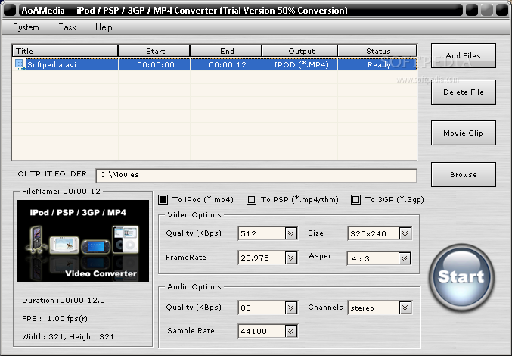The width and height of the screenshot is (512, 356).
Task: Click the Status column header
Action: coord(377,51)
